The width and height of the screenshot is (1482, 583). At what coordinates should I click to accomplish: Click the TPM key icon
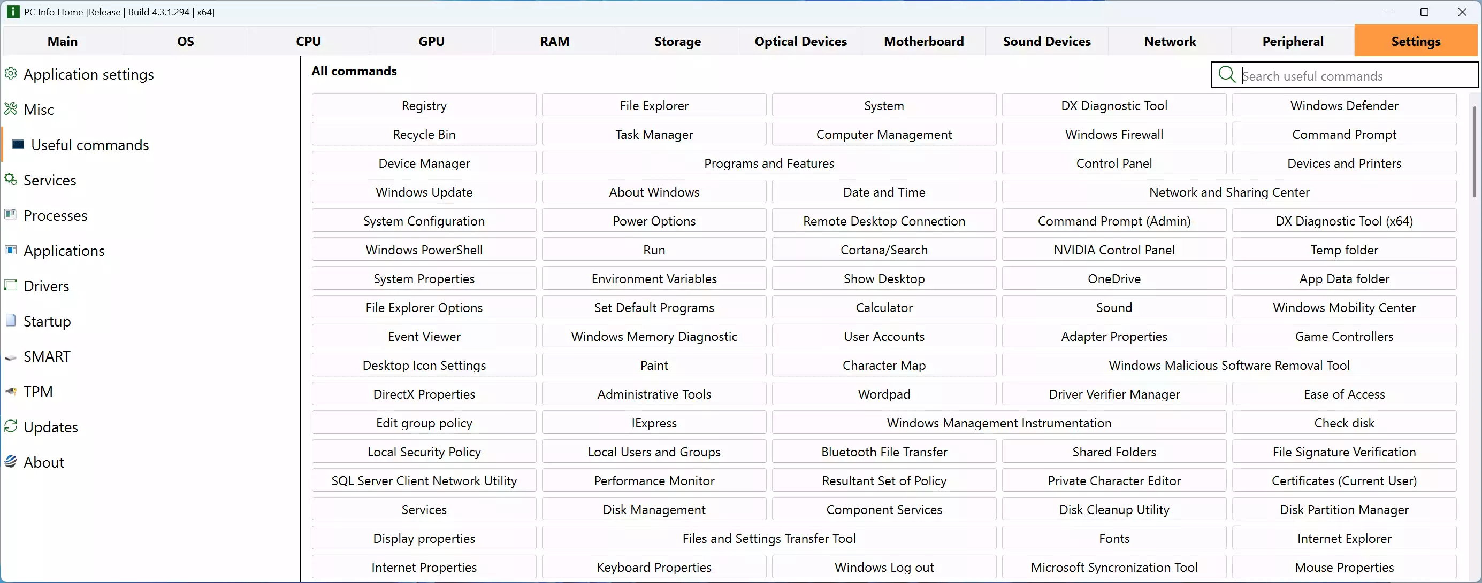pyautogui.click(x=10, y=392)
